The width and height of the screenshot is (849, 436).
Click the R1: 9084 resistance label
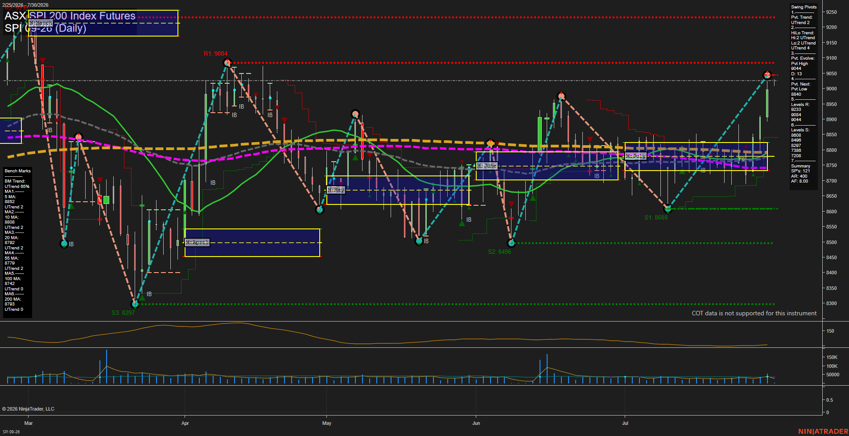click(x=216, y=53)
